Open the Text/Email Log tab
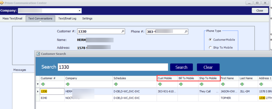 tap(67, 19)
